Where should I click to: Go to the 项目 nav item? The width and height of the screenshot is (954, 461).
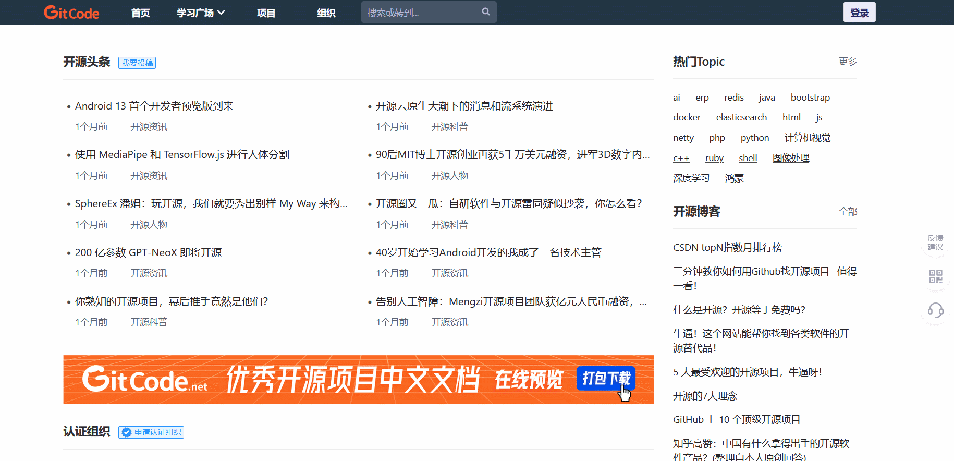click(266, 13)
